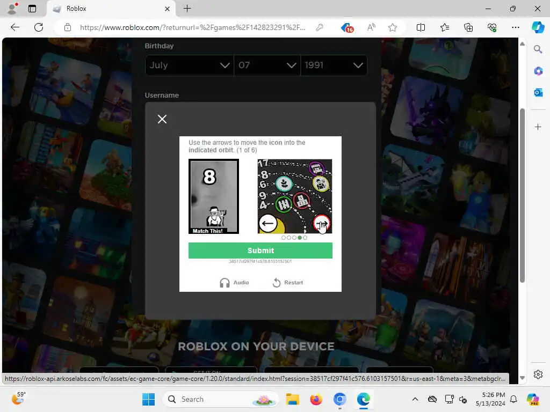
Task: Open Edge from taskbar
Action: (x=364, y=399)
